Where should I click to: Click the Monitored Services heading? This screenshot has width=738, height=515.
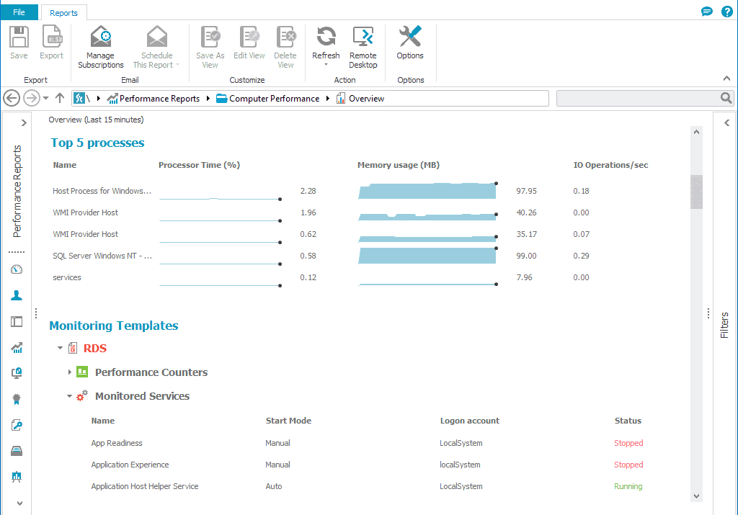(142, 396)
